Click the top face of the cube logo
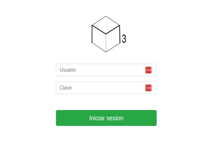212x155 pixels. (x=106, y=25)
